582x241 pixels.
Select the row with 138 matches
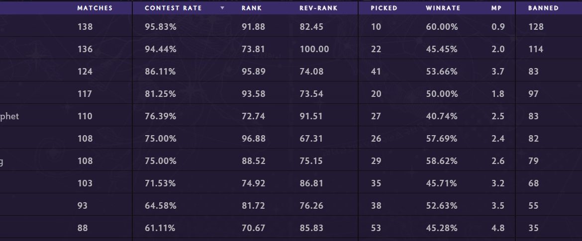tap(85, 27)
